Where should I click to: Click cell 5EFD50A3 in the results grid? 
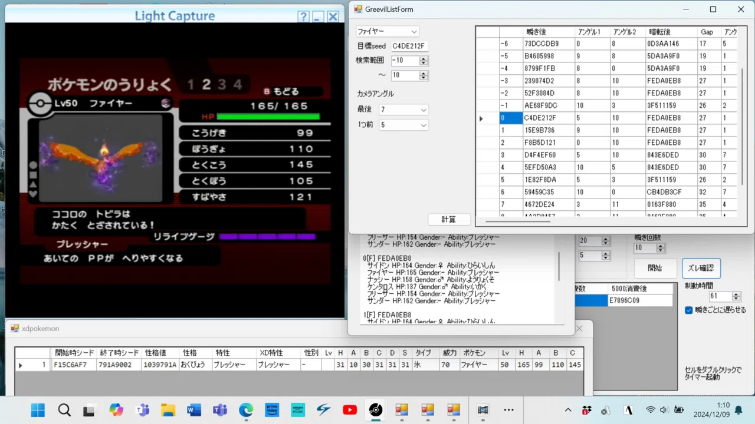549,167
